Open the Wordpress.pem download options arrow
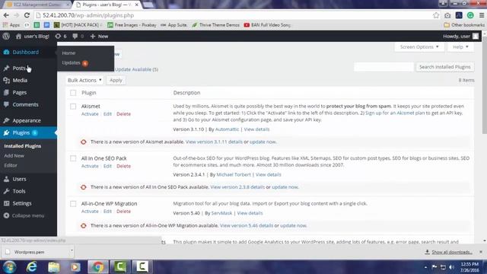487x274 pixels. tap(72, 250)
